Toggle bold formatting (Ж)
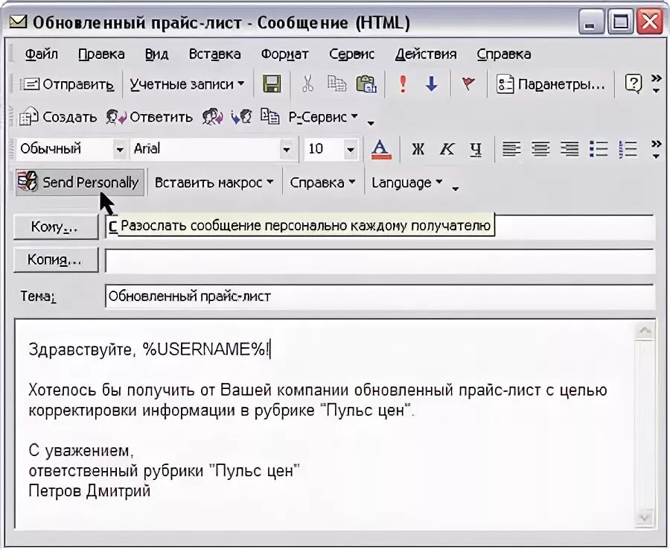 click(418, 149)
